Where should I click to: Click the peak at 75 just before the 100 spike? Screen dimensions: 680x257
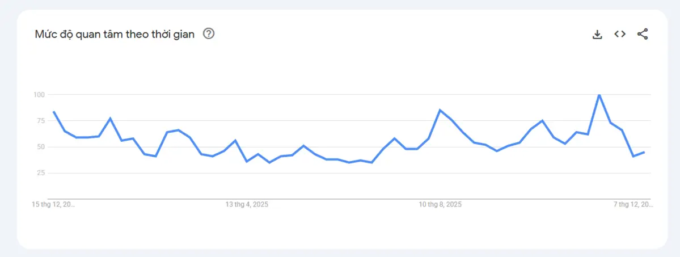(542, 121)
